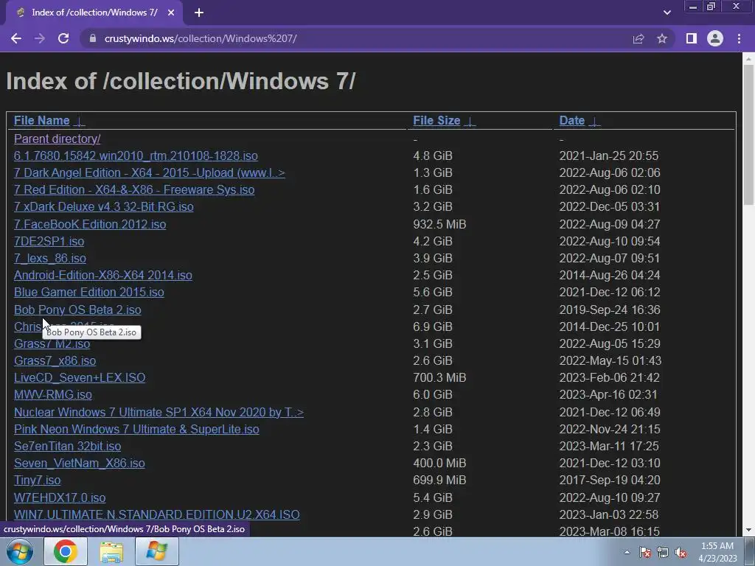The height and width of the screenshot is (566, 755).
Task: Open the Parent directory link
Action: (x=58, y=139)
